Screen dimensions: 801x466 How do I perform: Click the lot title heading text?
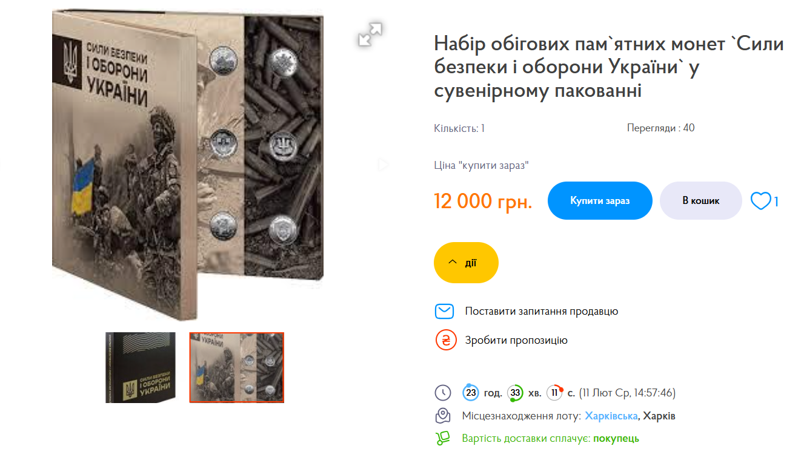(609, 67)
